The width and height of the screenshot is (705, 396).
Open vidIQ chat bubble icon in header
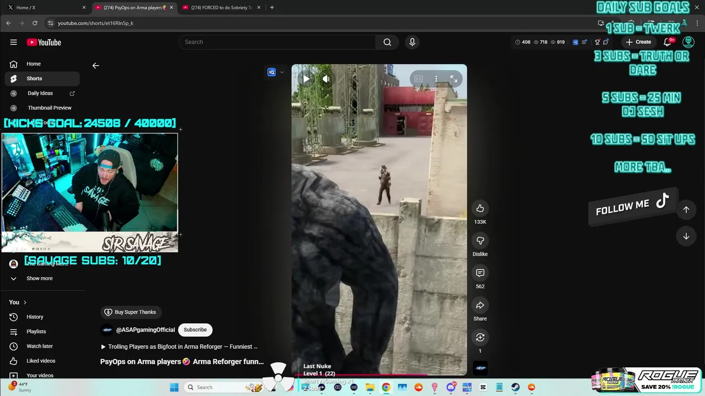tap(606, 42)
